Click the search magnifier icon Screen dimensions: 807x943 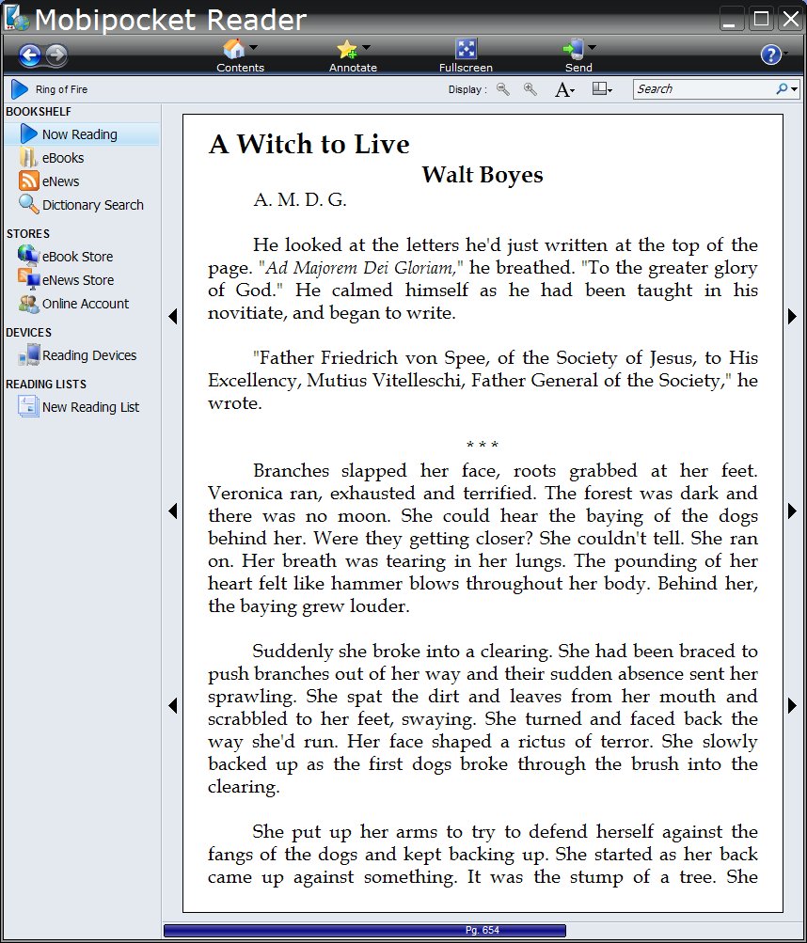(782, 89)
